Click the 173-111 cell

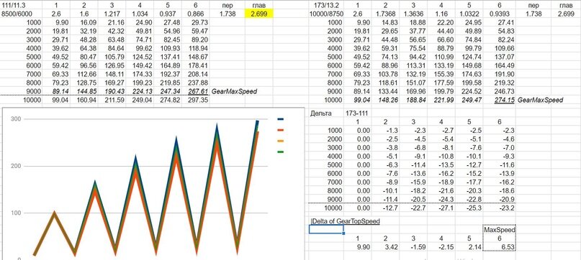point(358,113)
